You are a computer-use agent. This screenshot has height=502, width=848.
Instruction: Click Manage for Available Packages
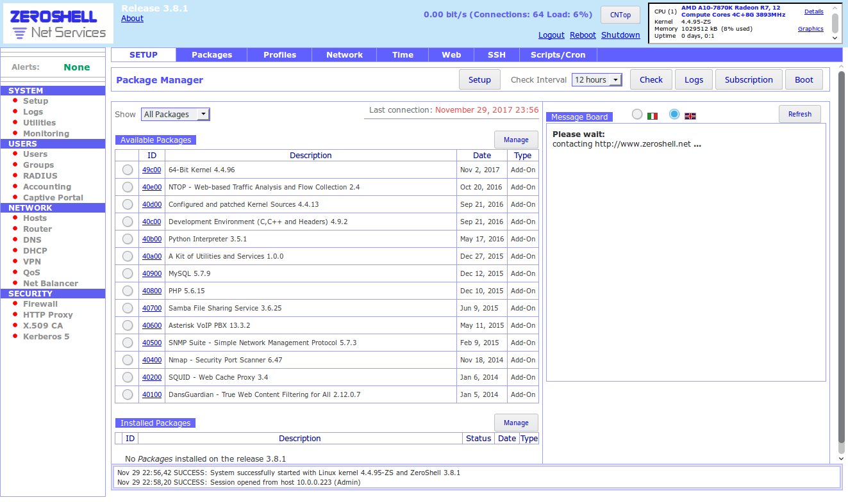tap(516, 140)
